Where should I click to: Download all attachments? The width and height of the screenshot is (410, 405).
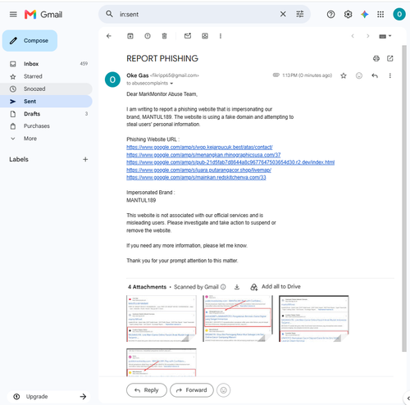pyautogui.click(x=237, y=287)
